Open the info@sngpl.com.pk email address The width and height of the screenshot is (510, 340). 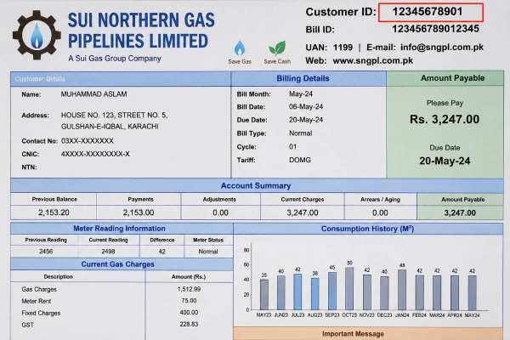(x=442, y=48)
